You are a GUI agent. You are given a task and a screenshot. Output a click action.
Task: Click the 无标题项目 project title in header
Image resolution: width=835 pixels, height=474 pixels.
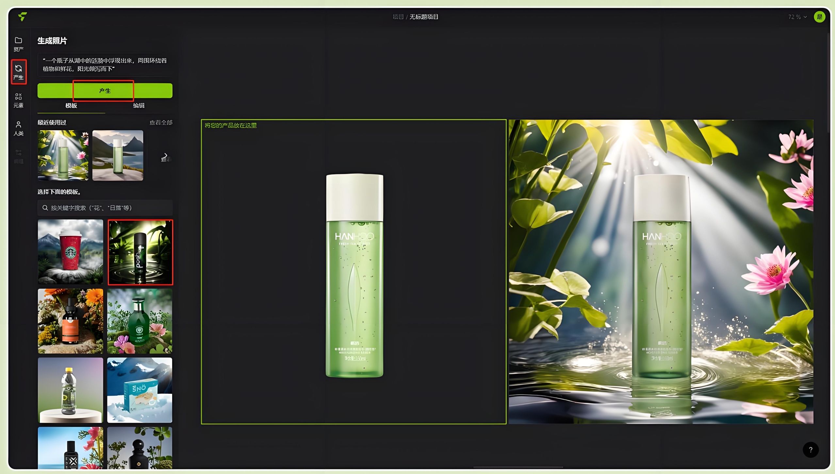[424, 17]
